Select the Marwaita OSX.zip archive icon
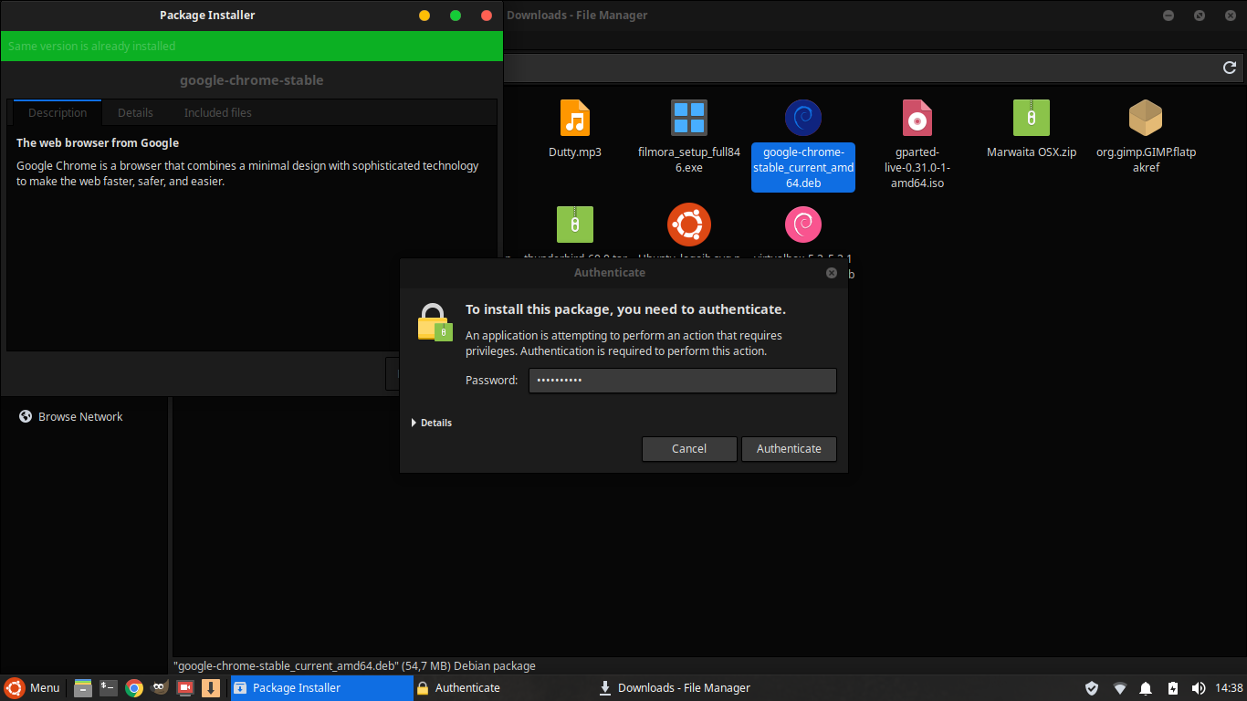 click(1031, 119)
